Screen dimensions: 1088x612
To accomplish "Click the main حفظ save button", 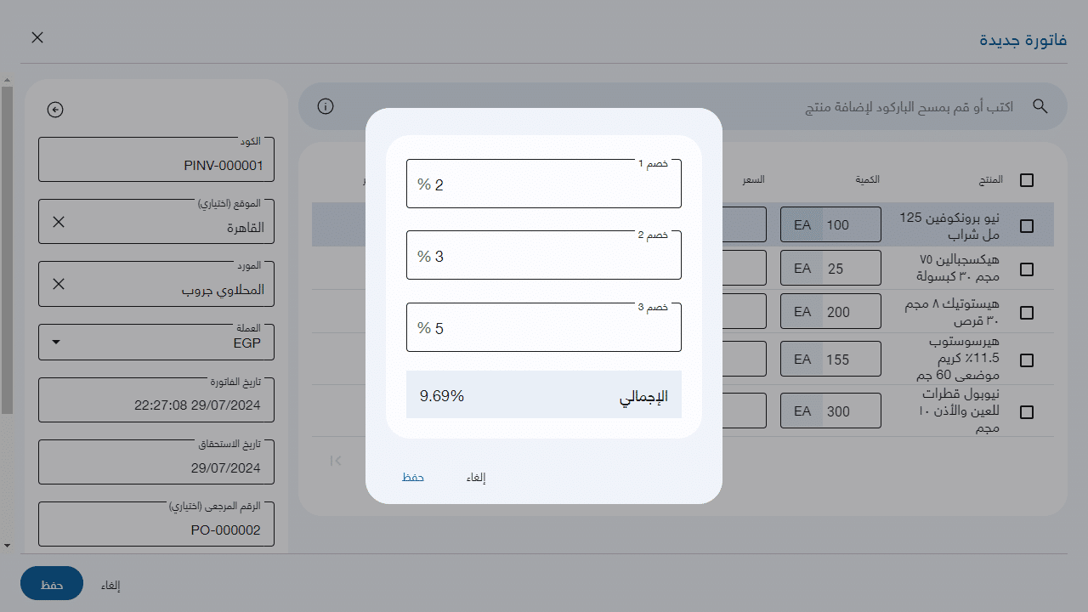I will click(52, 583).
